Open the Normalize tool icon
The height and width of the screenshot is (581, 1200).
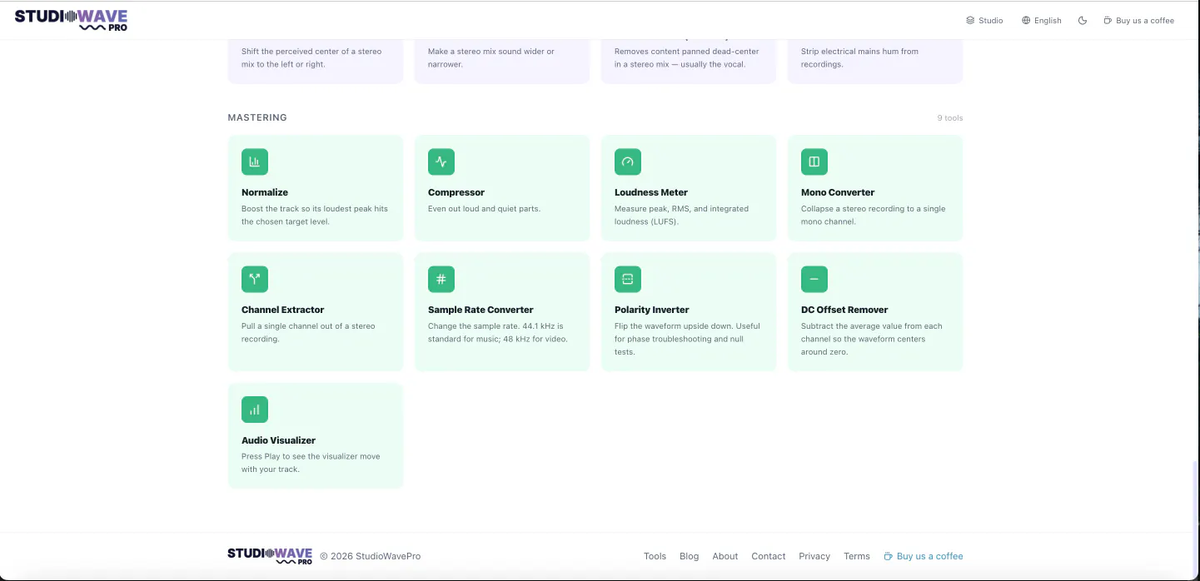click(x=255, y=161)
